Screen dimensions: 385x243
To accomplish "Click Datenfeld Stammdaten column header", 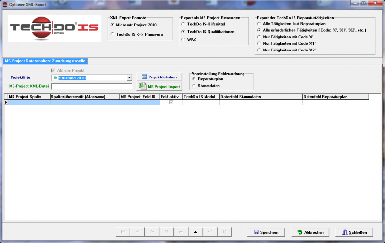I will coord(261,97).
